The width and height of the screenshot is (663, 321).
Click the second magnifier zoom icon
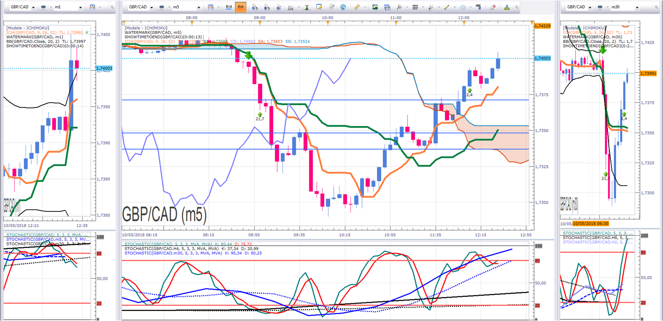pyautogui.click(x=267, y=7)
